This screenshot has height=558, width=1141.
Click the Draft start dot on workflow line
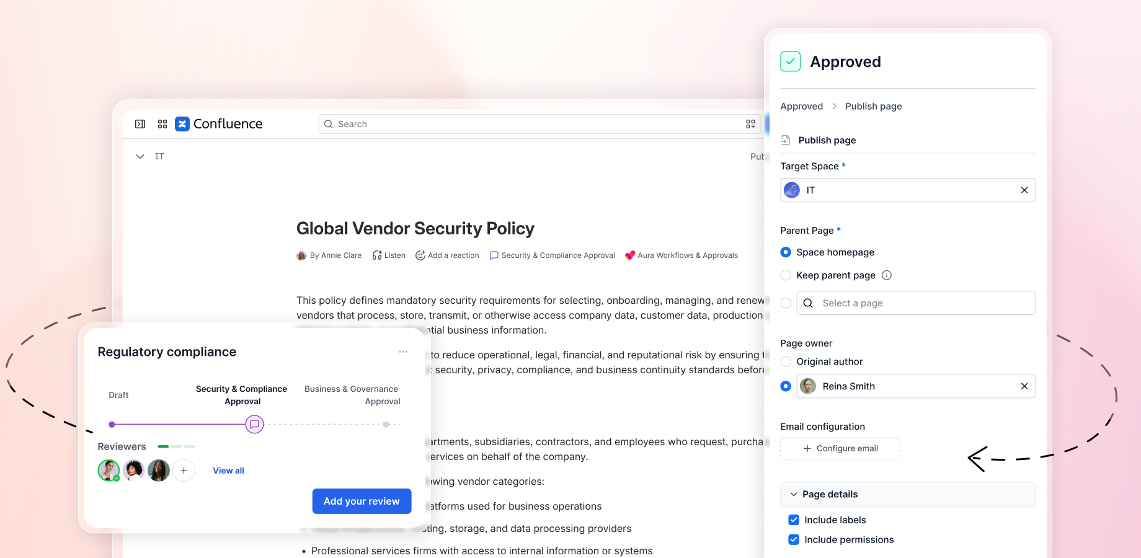pos(112,425)
